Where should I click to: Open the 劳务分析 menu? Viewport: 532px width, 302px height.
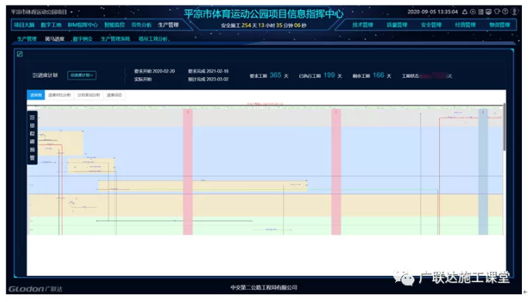click(x=142, y=25)
